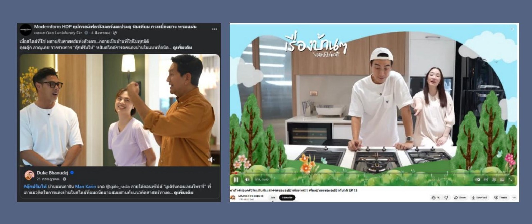Click the Join button next to Subscribe
This screenshot has height=224, width=532.
pyautogui.click(x=273, y=198)
